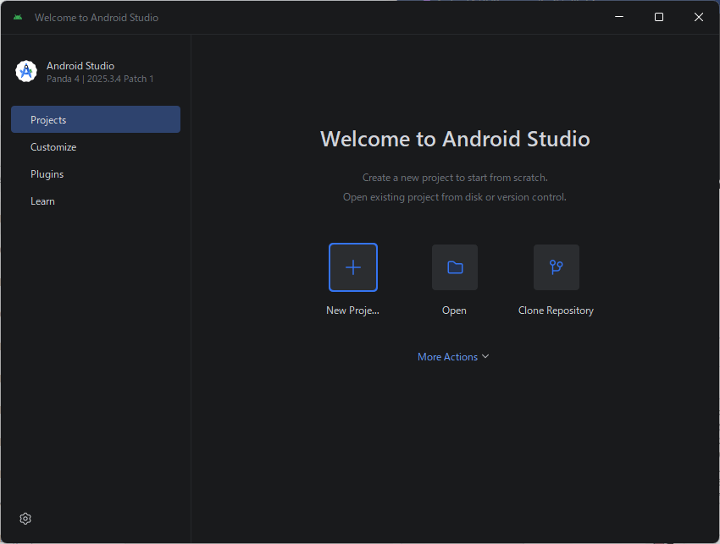
Task: Click the green Android icon in the title bar
Action: [18, 18]
